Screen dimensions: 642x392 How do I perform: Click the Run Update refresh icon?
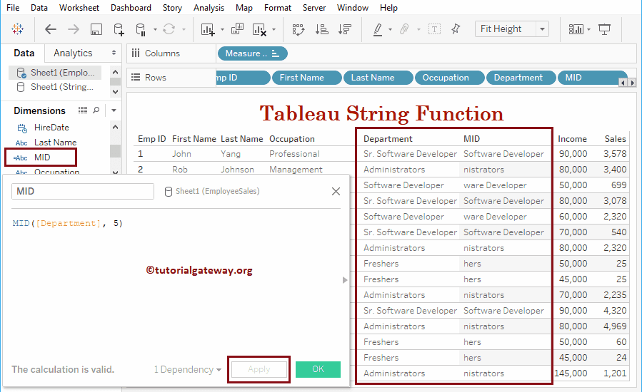tap(169, 29)
